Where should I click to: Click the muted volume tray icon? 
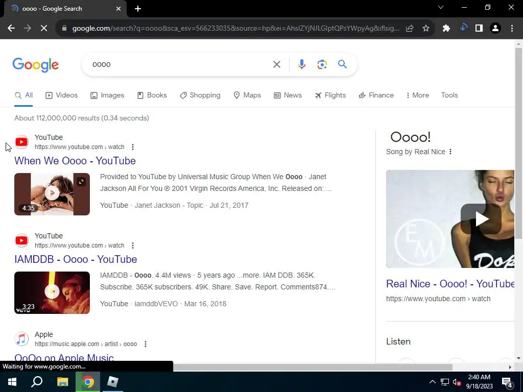(x=457, y=382)
